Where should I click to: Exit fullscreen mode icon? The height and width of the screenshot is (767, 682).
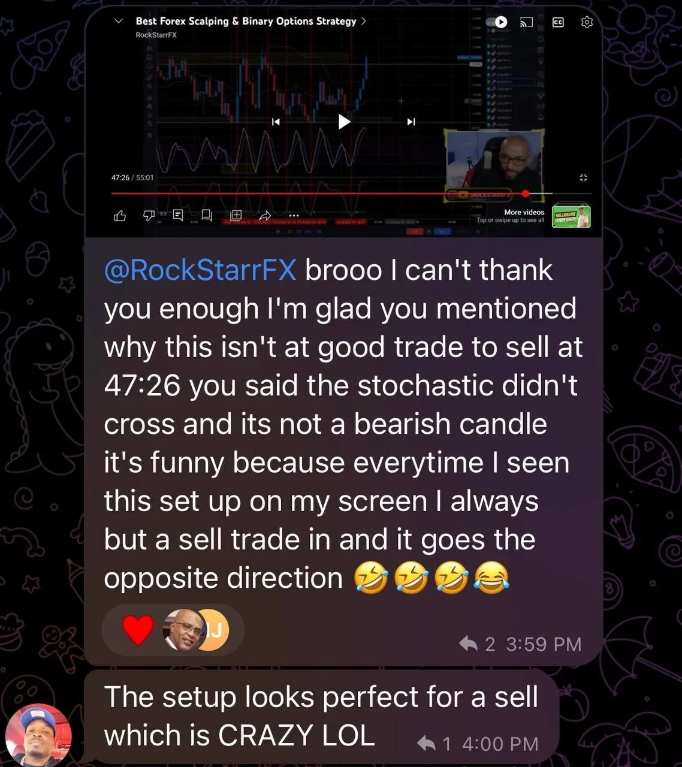tap(583, 177)
